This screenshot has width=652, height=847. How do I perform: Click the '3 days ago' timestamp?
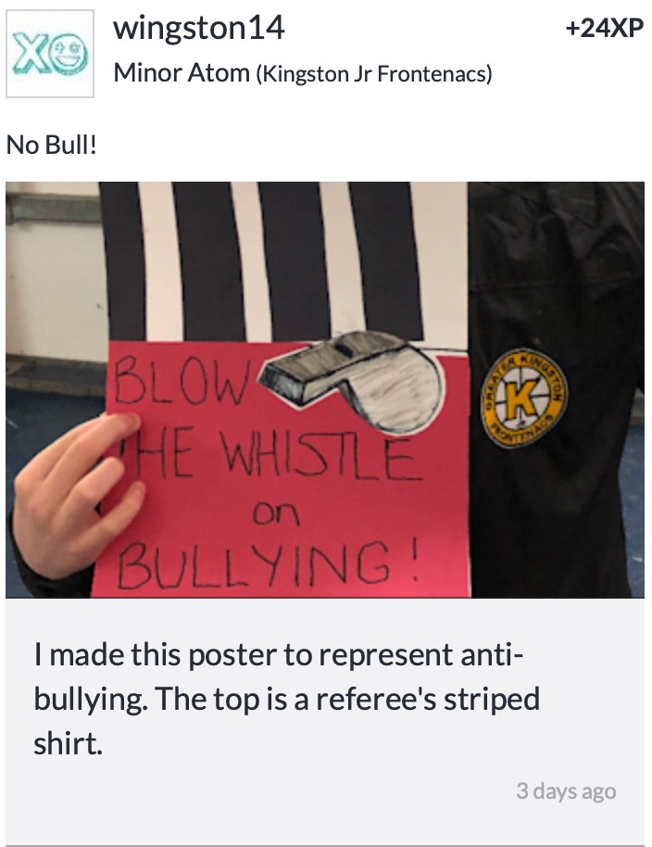tap(566, 790)
